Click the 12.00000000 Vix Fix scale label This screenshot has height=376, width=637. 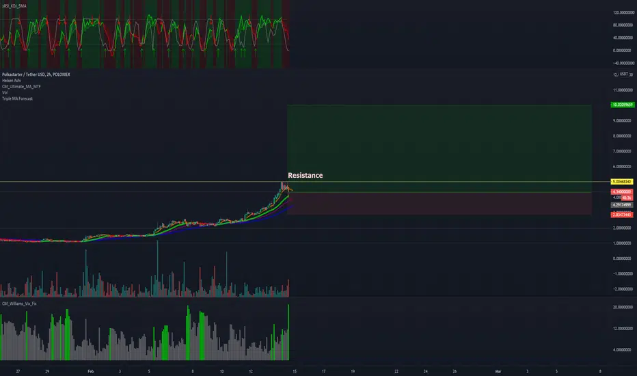623,328
